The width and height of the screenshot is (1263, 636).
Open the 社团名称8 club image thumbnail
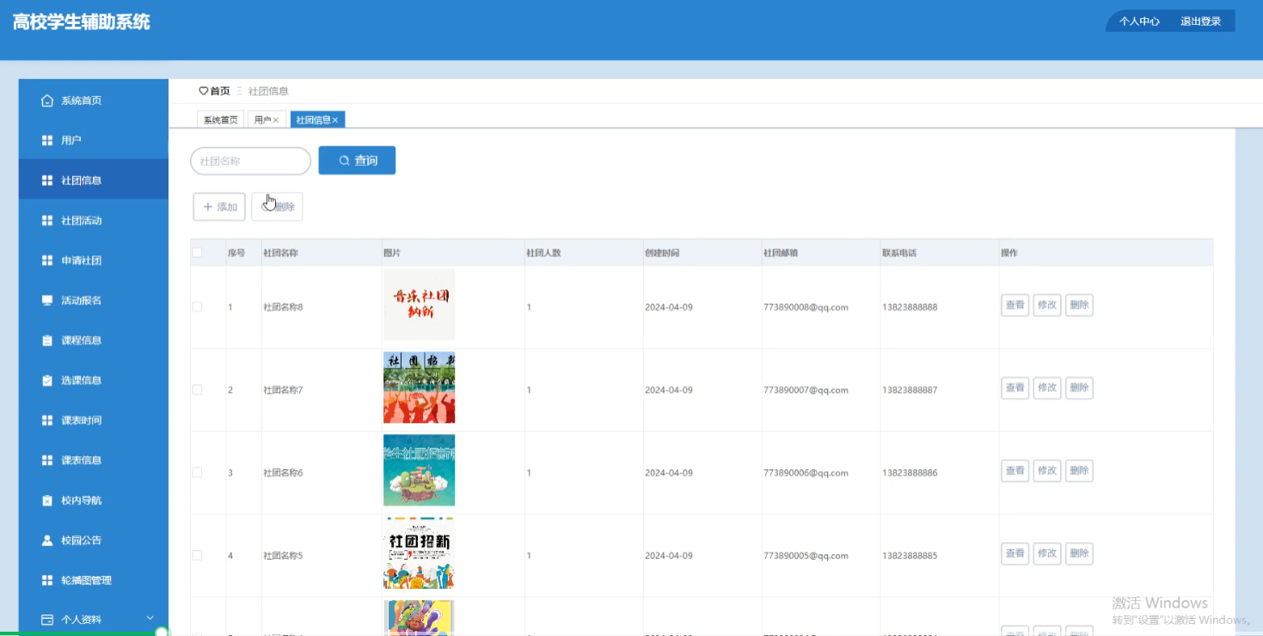coord(419,305)
